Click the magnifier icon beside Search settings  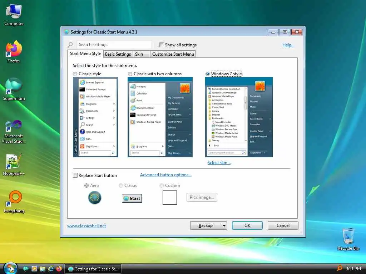click(70, 45)
